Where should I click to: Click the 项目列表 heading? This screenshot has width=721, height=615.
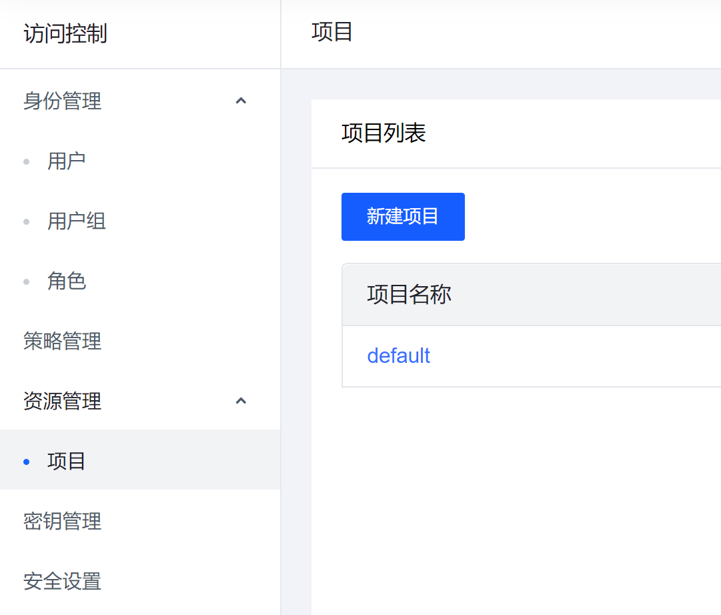[384, 133]
